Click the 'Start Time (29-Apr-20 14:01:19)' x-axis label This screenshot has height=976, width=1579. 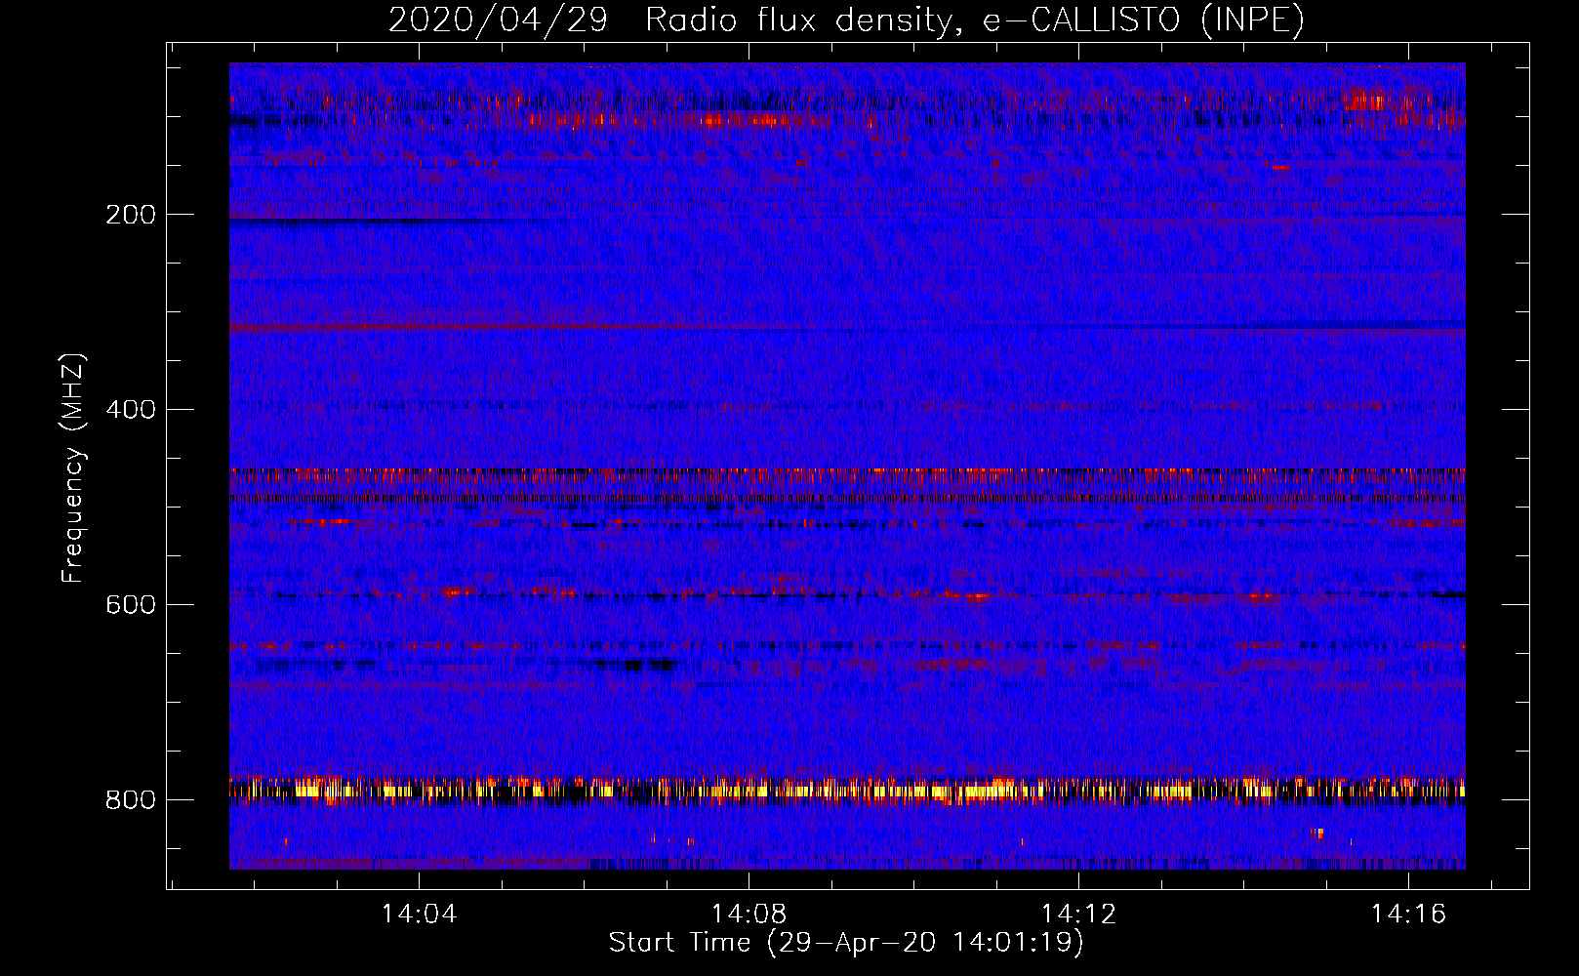click(x=846, y=942)
